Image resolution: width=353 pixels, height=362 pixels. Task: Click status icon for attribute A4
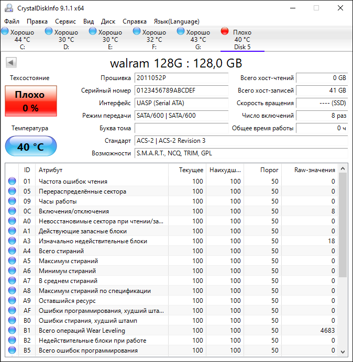(x=12, y=251)
